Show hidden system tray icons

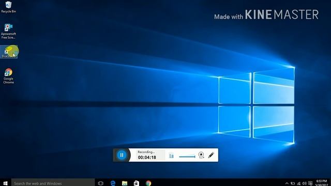pos(287,183)
